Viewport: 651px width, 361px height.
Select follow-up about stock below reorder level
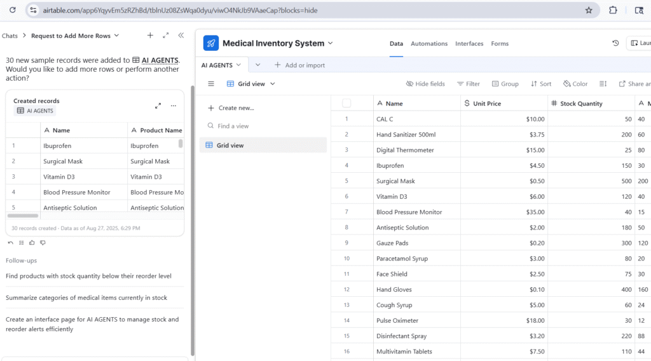point(88,276)
